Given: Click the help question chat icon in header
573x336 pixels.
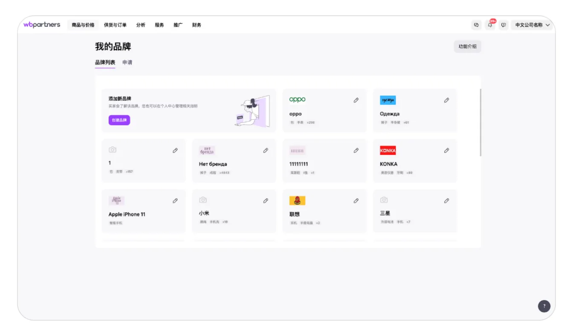Looking at the screenshot, I should (504, 25).
